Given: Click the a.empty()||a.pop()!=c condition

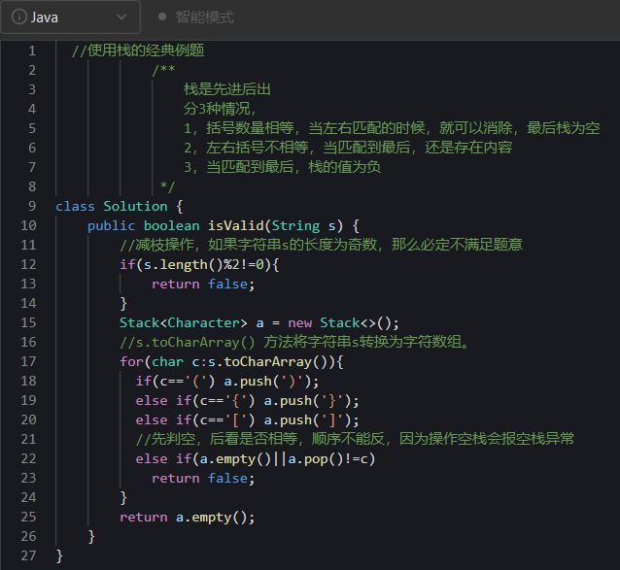Looking at the screenshot, I should tap(283, 459).
